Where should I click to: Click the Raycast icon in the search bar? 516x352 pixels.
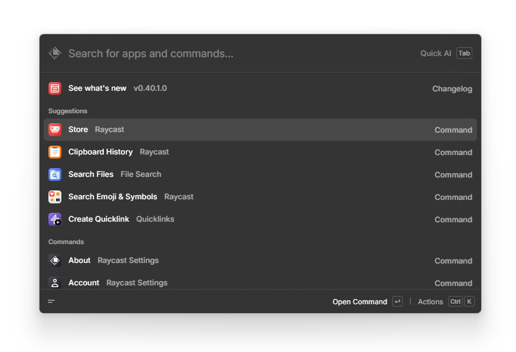click(x=54, y=52)
